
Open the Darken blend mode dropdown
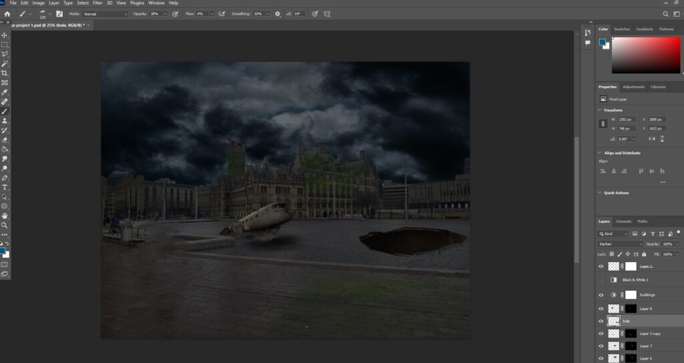click(x=621, y=244)
